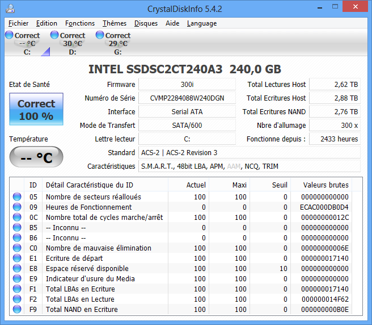Image resolution: width=372 pixels, height=325 pixels.
Task: Click the Valeurs brutes column header
Action: point(325,185)
